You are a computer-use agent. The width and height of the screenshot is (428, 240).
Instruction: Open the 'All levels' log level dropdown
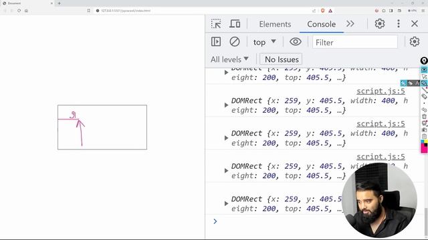(x=229, y=59)
